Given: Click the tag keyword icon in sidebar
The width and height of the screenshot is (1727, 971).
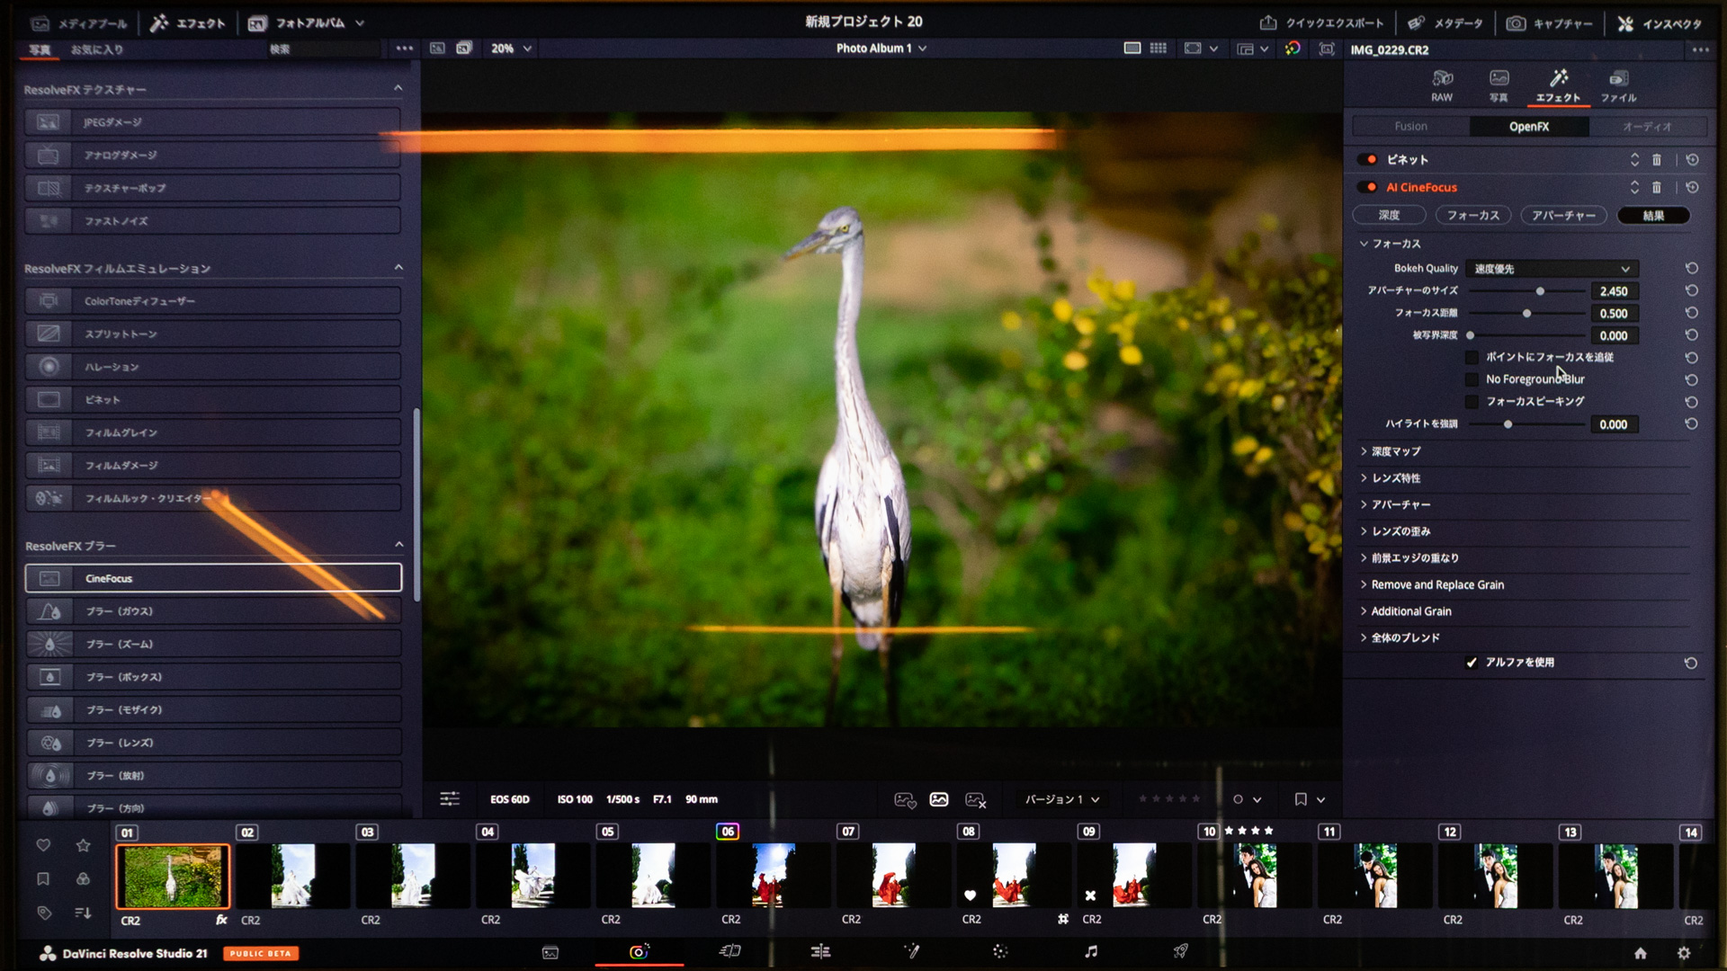Looking at the screenshot, I should tap(43, 913).
